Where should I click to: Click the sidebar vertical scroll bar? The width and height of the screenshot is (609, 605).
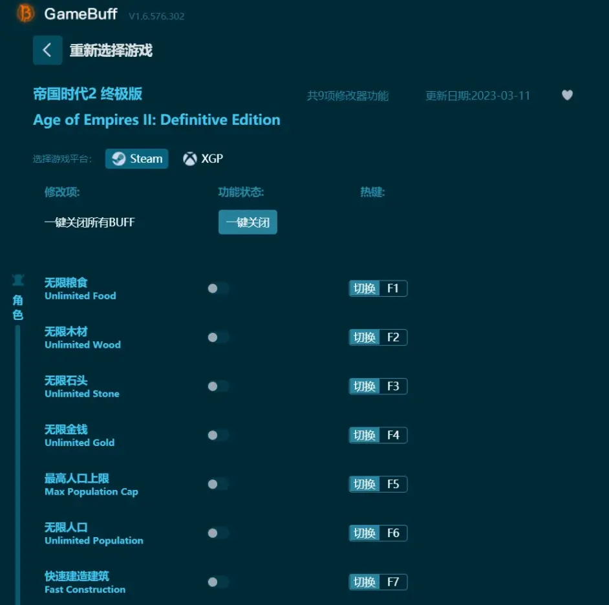pos(17,465)
